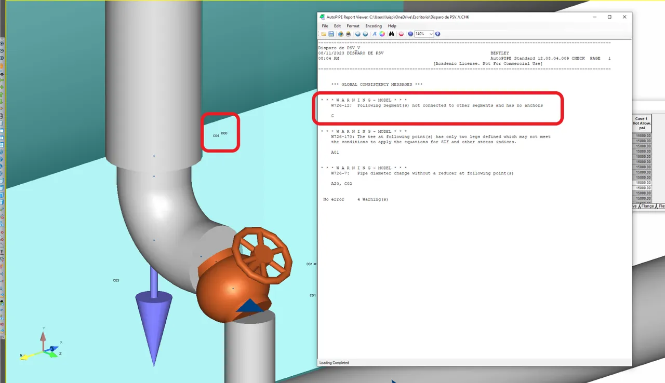Go back with the blue left arrow icon
Screen dimensions: 665x383
click(x=358, y=34)
